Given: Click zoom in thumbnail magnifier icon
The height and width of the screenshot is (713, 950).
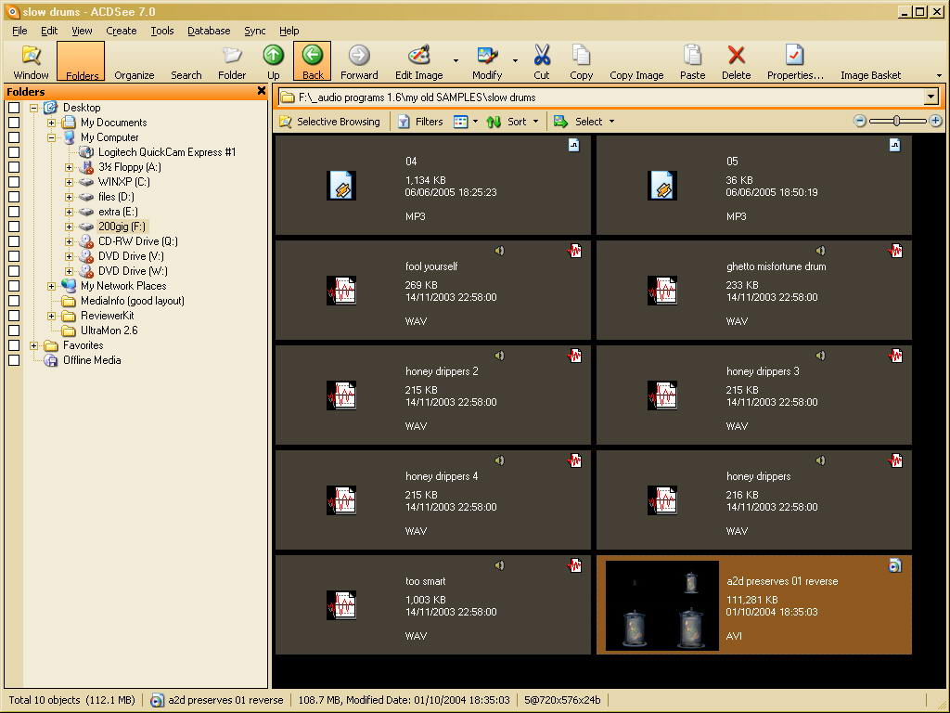Looking at the screenshot, I should [935, 121].
